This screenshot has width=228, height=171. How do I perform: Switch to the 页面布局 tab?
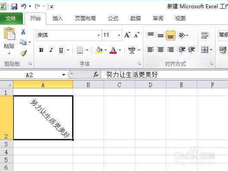pos(85,19)
